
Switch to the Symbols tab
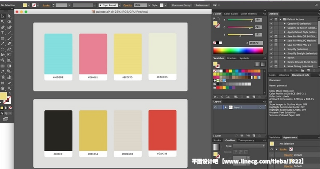244,58
